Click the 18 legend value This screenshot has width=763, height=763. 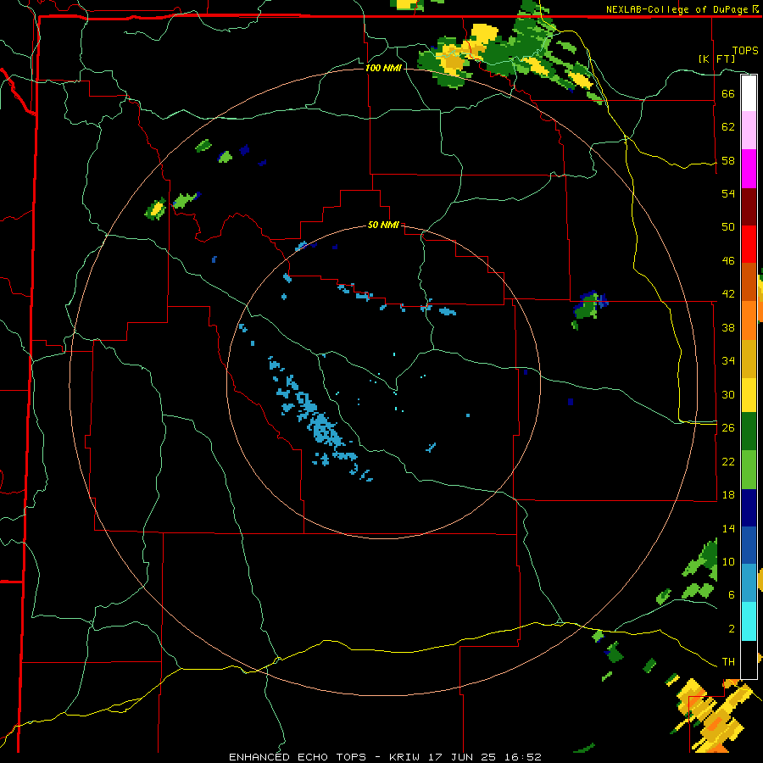click(728, 495)
